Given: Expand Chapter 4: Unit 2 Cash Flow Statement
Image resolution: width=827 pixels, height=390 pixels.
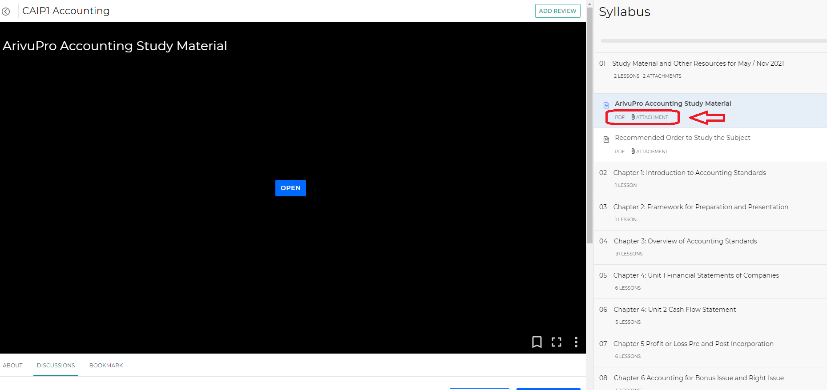Looking at the screenshot, I should [x=710, y=316].
